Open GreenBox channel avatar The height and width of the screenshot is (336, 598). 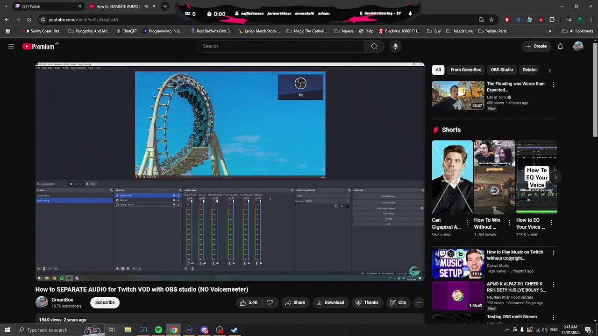pos(42,302)
